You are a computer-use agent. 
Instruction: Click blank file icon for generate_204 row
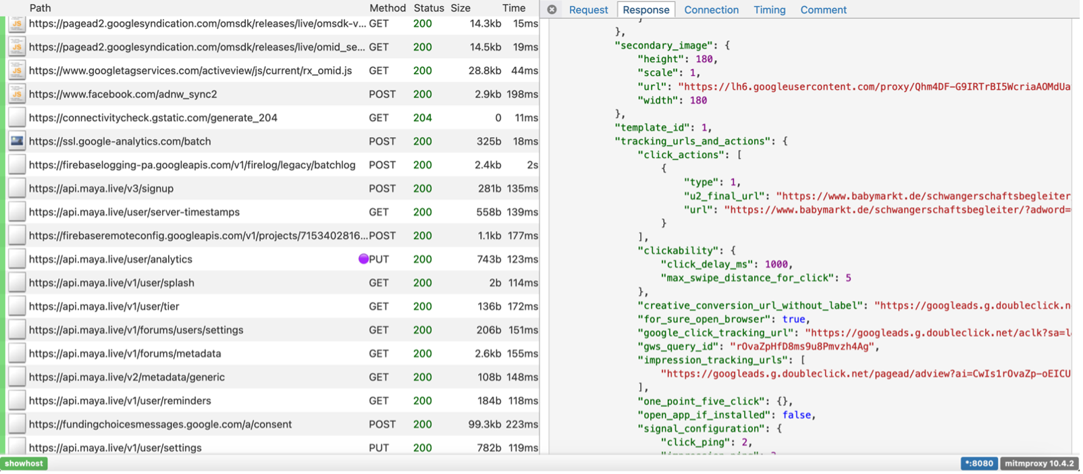tap(17, 118)
